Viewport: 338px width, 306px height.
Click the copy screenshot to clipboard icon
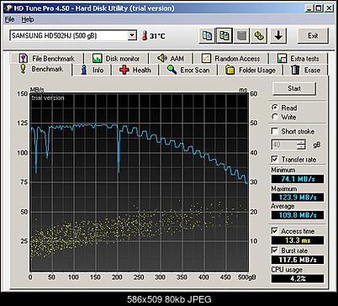224,36
